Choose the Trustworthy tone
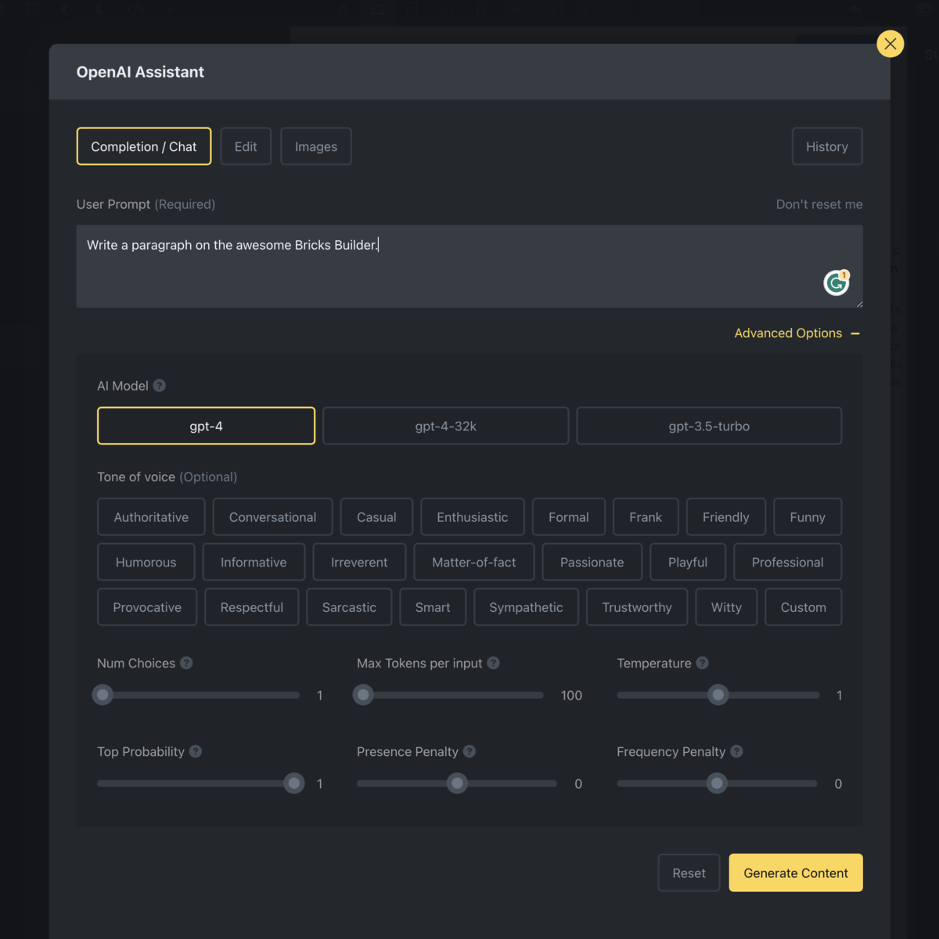This screenshot has height=939, width=939. (637, 607)
